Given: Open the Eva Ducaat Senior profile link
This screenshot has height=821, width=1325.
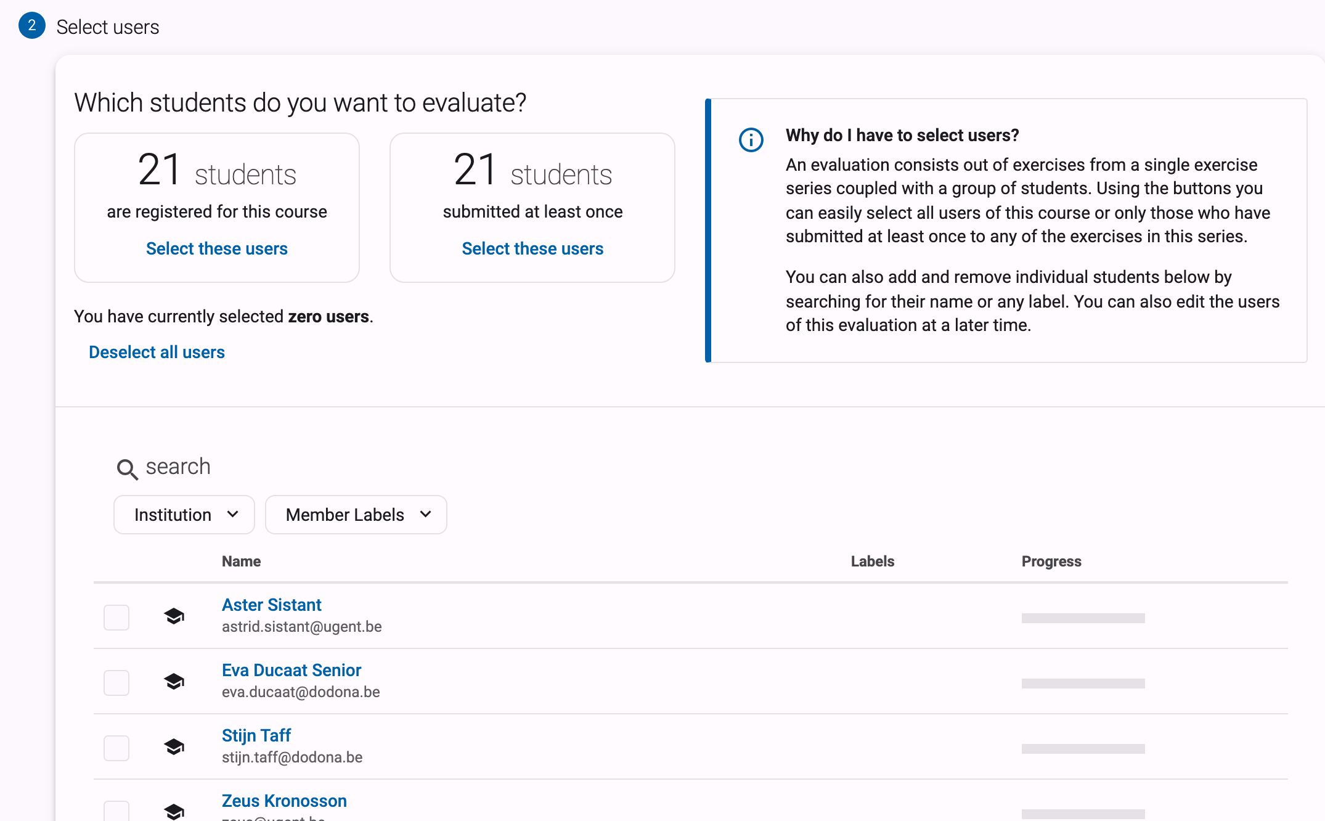Looking at the screenshot, I should tap(291, 670).
